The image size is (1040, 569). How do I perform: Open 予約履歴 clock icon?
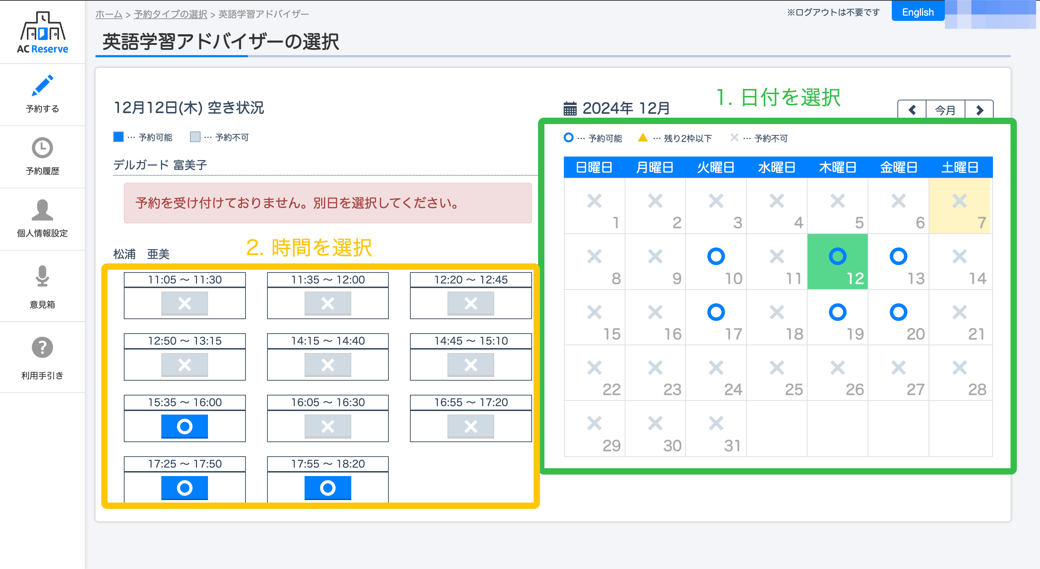coord(42,148)
